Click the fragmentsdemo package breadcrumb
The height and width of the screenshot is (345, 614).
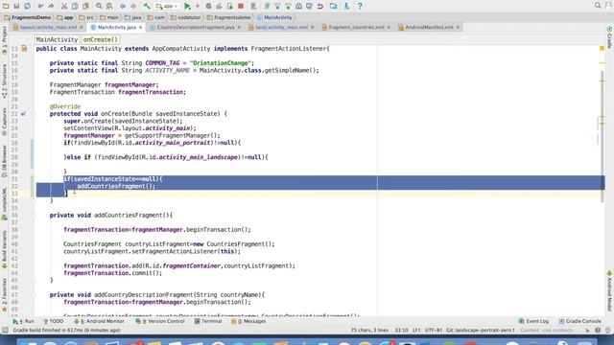pos(228,17)
